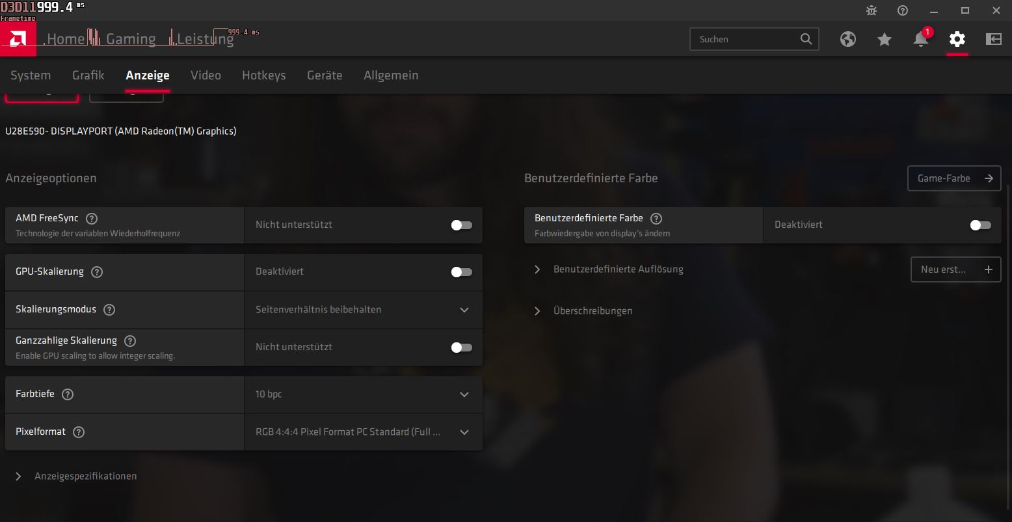Viewport: 1012px width, 522px height.
Task: Switch to the Grafik tab
Action: [88, 76]
